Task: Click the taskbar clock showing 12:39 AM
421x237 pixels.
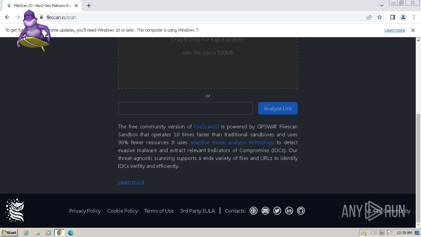Action: [404, 233]
